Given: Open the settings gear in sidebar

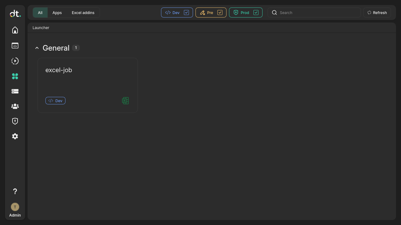Looking at the screenshot, I should coord(15,136).
